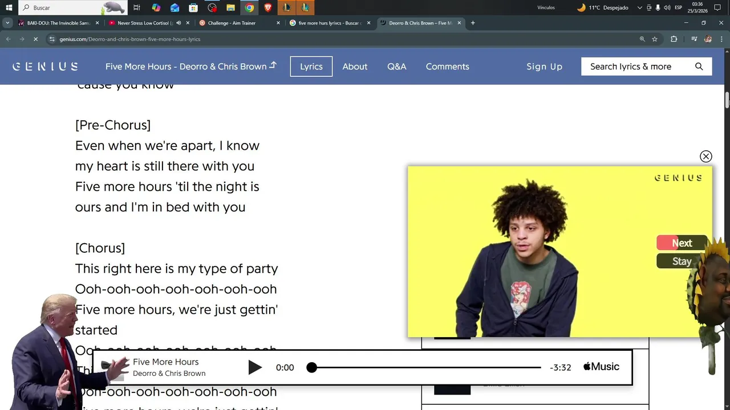Open the notification center icon

click(717, 7)
